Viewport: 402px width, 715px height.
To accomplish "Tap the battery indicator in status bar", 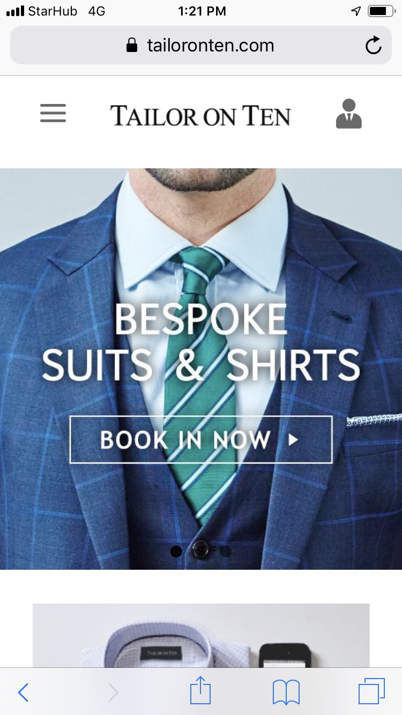I will coord(381,11).
